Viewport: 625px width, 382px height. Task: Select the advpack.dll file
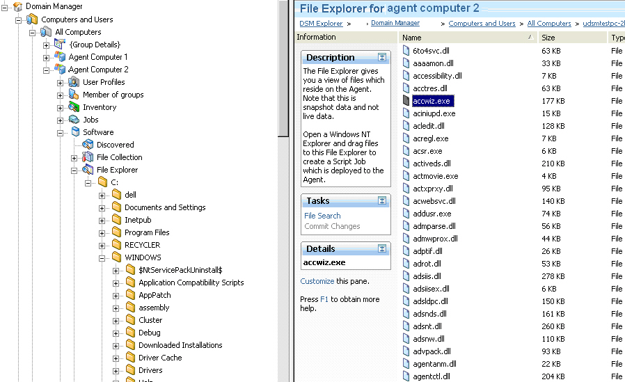(x=432, y=351)
